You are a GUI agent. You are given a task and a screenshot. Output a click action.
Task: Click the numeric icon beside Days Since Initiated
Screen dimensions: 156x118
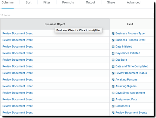113,53
